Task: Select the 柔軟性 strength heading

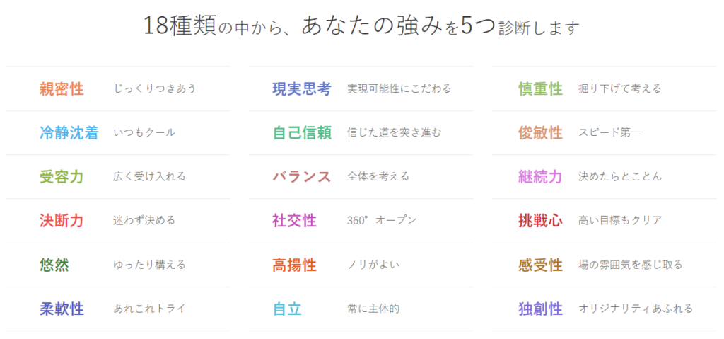Action: (x=62, y=309)
